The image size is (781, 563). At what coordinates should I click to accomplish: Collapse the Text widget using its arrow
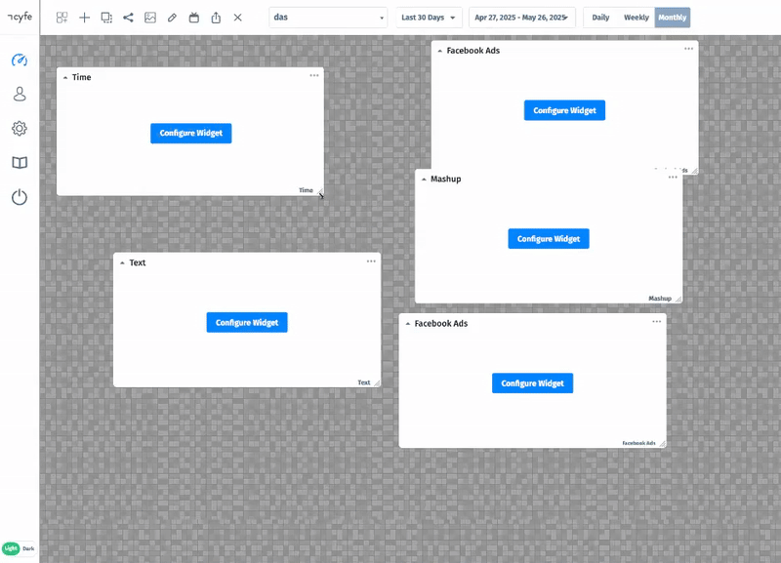click(x=123, y=262)
